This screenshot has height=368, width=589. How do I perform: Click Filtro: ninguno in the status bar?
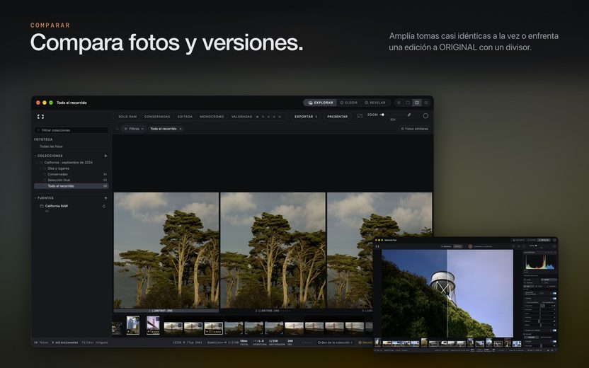[x=95, y=343]
